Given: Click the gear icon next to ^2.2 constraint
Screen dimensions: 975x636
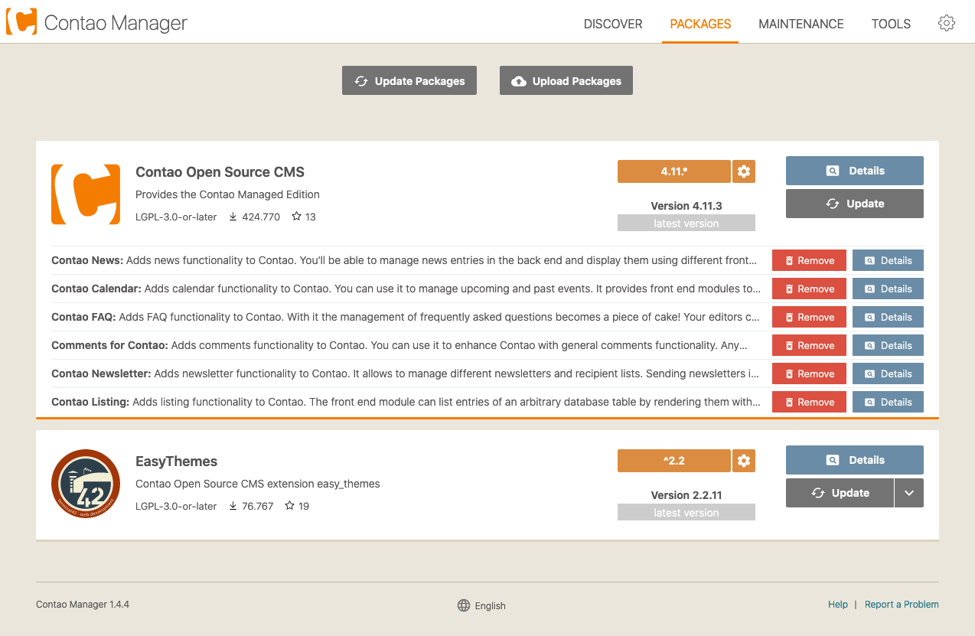Looking at the screenshot, I should click(744, 461).
